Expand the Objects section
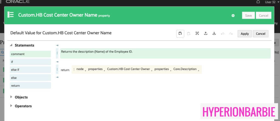The width and height of the screenshot is (280, 121). (x=12, y=97)
